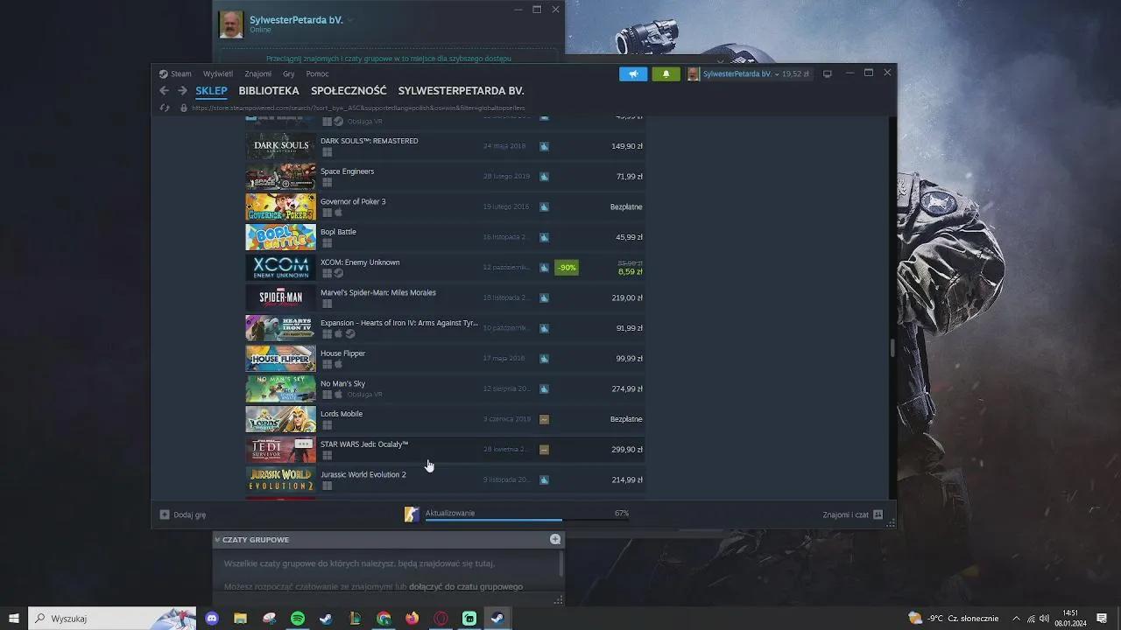Viewport: 1121px width, 630px height.
Task: Open the Space Engineers store listing
Action: tap(445, 177)
